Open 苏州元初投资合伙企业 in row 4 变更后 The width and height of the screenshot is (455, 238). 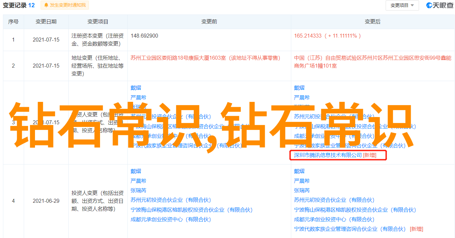[334, 200]
